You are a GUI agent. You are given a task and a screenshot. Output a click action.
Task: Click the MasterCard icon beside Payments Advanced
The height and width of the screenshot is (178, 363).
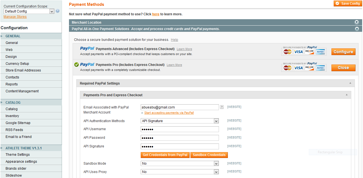click(287, 51)
